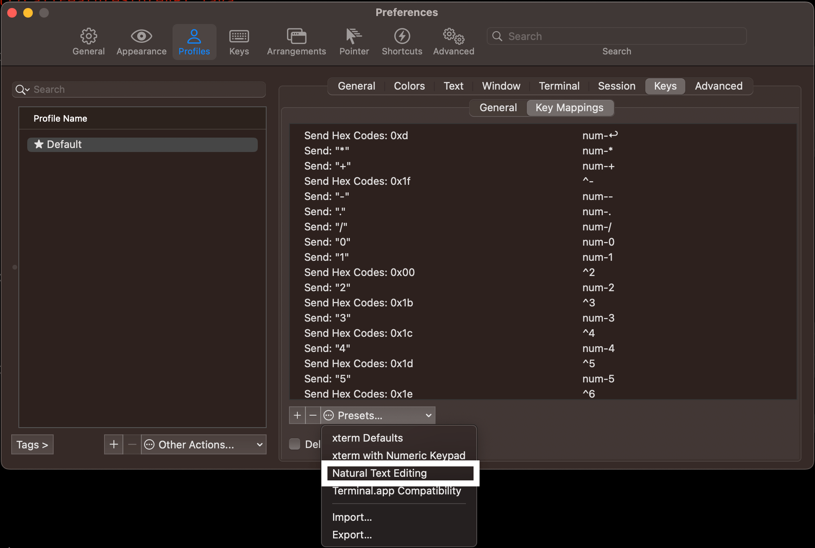Expand the Presets dropdown
815x548 pixels.
378,415
